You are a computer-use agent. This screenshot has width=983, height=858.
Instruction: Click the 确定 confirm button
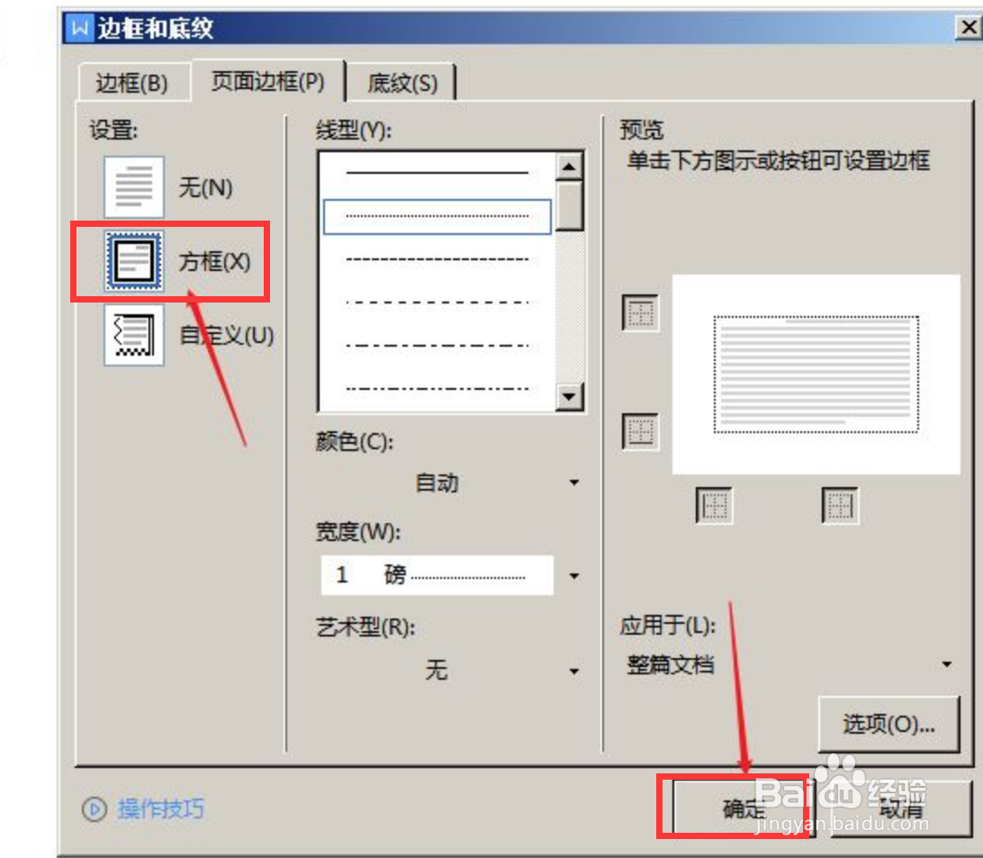pyautogui.click(x=744, y=809)
